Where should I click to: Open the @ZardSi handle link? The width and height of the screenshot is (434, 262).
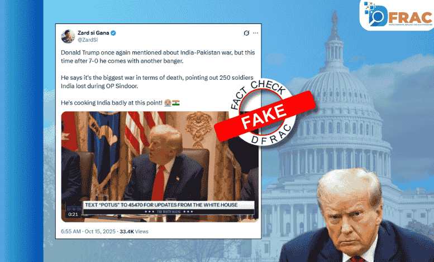88,40
